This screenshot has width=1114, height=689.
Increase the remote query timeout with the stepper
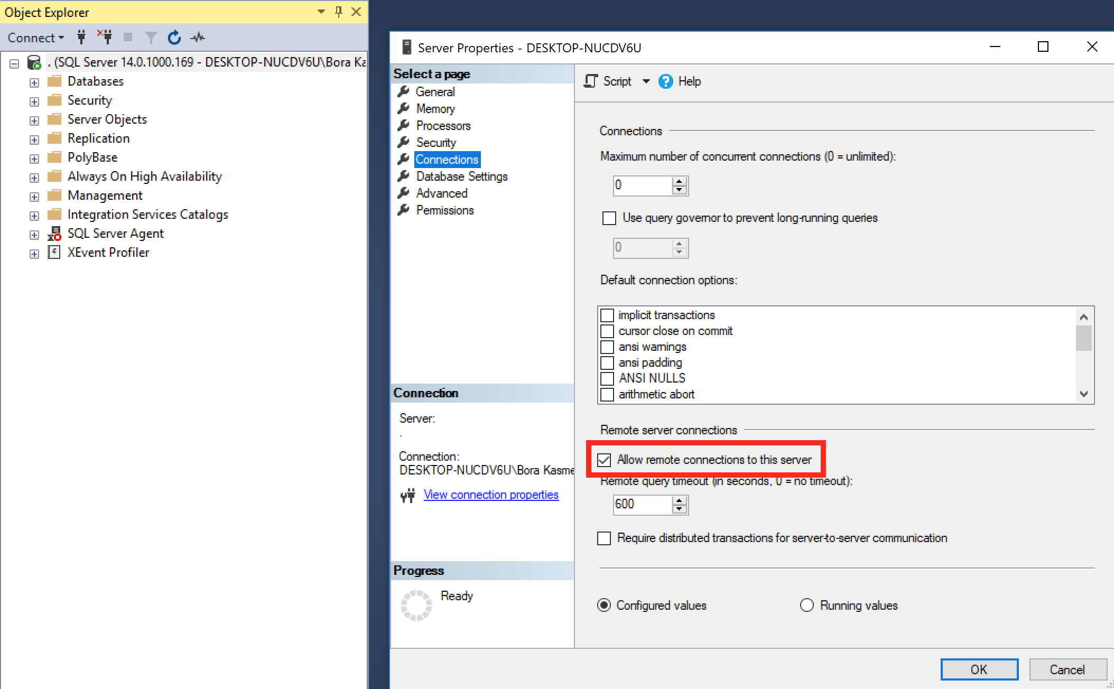(680, 500)
